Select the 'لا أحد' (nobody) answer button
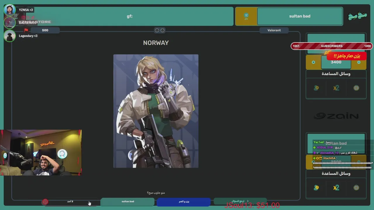The width and height of the screenshot is (374, 210). 70,202
